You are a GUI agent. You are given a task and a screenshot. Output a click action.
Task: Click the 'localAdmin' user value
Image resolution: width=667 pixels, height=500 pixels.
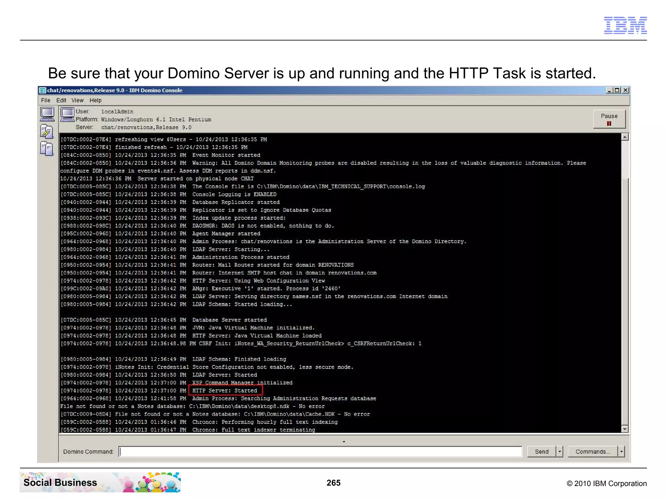(x=117, y=112)
